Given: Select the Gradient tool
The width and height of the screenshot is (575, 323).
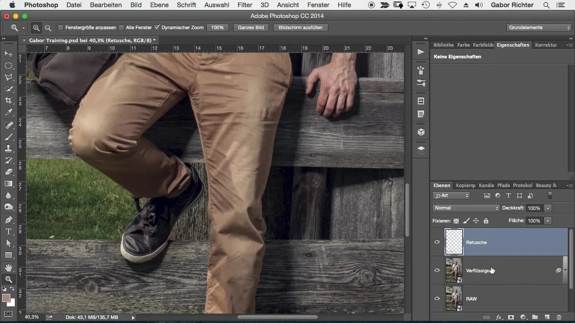Looking at the screenshot, I should [8, 183].
